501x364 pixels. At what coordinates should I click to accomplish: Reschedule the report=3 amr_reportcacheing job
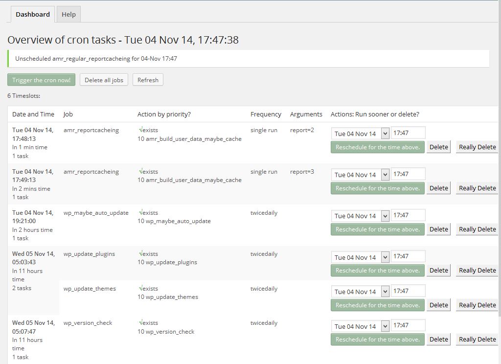click(x=377, y=188)
